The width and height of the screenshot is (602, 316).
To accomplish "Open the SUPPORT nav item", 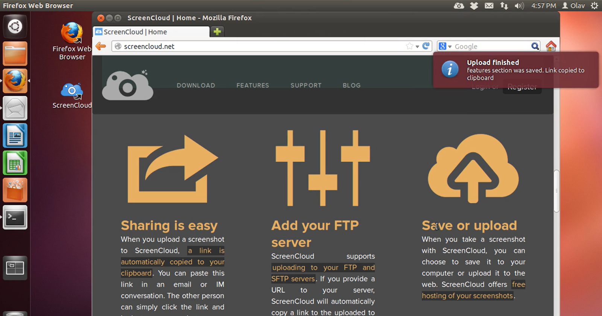I will (x=306, y=85).
